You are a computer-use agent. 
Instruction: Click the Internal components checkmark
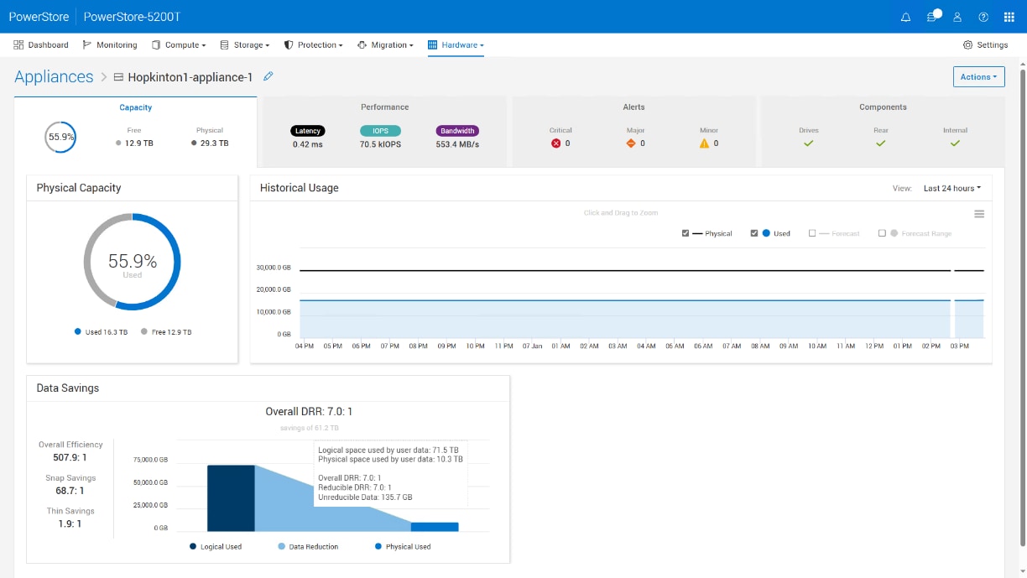955,143
